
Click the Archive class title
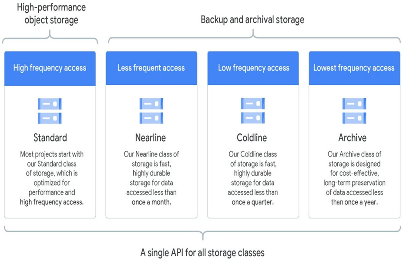[353, 138]
